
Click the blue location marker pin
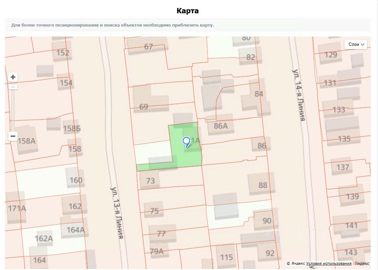pos(187,142)
